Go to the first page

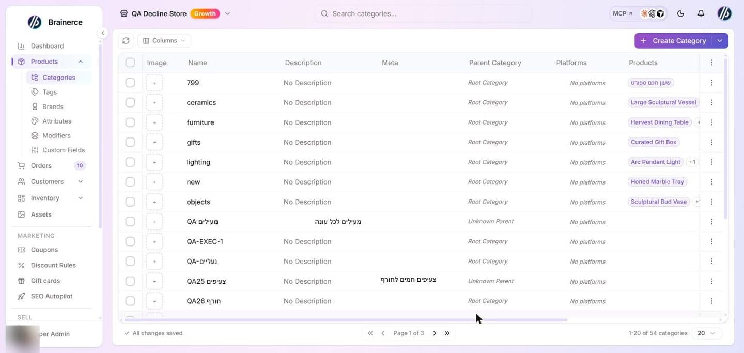[x=370, y=333]
